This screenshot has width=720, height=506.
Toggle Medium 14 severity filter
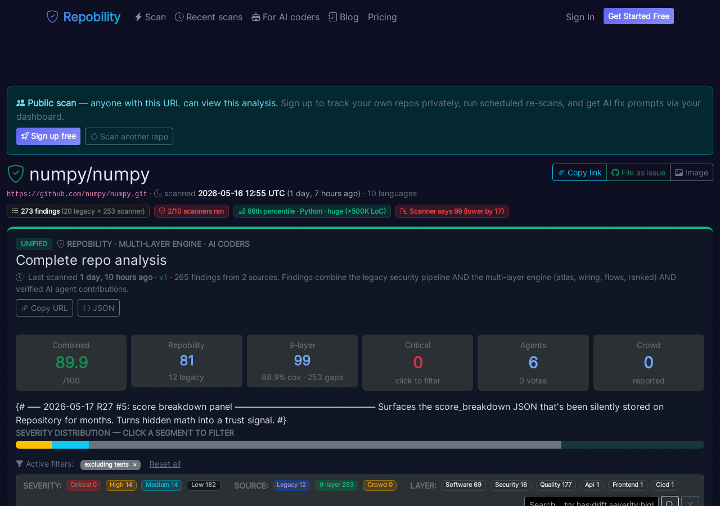tap(161, 485)
